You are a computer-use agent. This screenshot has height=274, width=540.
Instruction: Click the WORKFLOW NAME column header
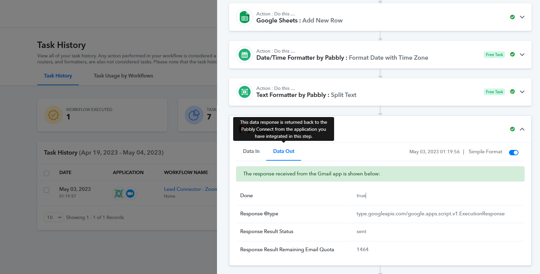[186, 172]
